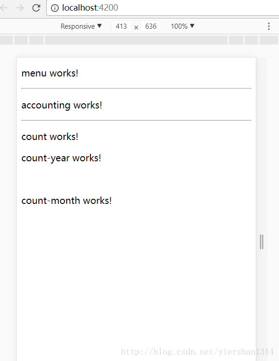Click the 'count-year works!' text
Viewport: 279px width, 361px height.
[61, 158]
